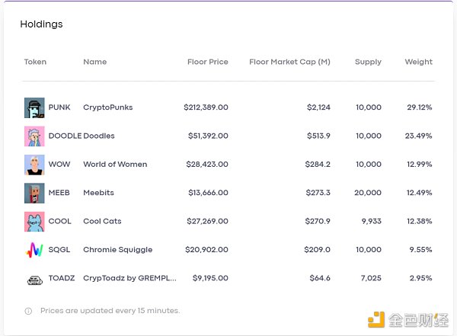
Task: Sort holdings by Floor Price column
Action: [x=207, y=62]
